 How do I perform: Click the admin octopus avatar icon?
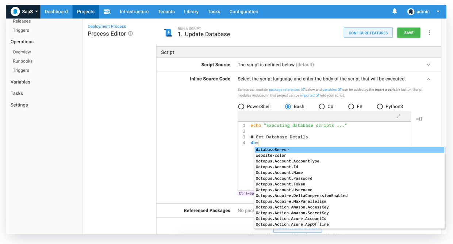pos(410,11)
